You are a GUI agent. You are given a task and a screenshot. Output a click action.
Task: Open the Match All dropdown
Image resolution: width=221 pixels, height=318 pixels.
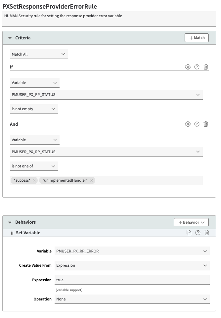(39, 54)
